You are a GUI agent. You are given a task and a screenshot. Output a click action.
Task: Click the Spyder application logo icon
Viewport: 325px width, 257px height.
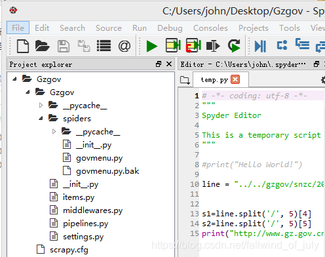click(13, 10)
